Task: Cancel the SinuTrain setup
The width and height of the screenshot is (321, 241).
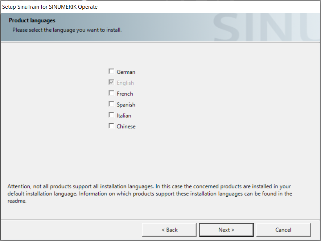Action: point(284,230)
